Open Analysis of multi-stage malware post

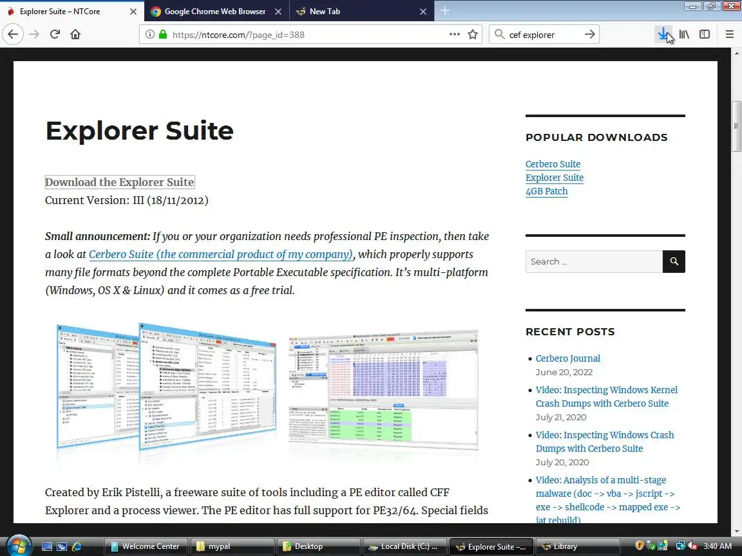[608, 500]
